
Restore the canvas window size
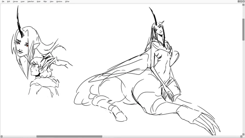(x=241, y=1)
